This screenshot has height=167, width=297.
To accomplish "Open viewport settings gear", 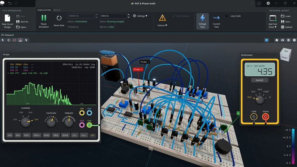I will coord(294,40).
